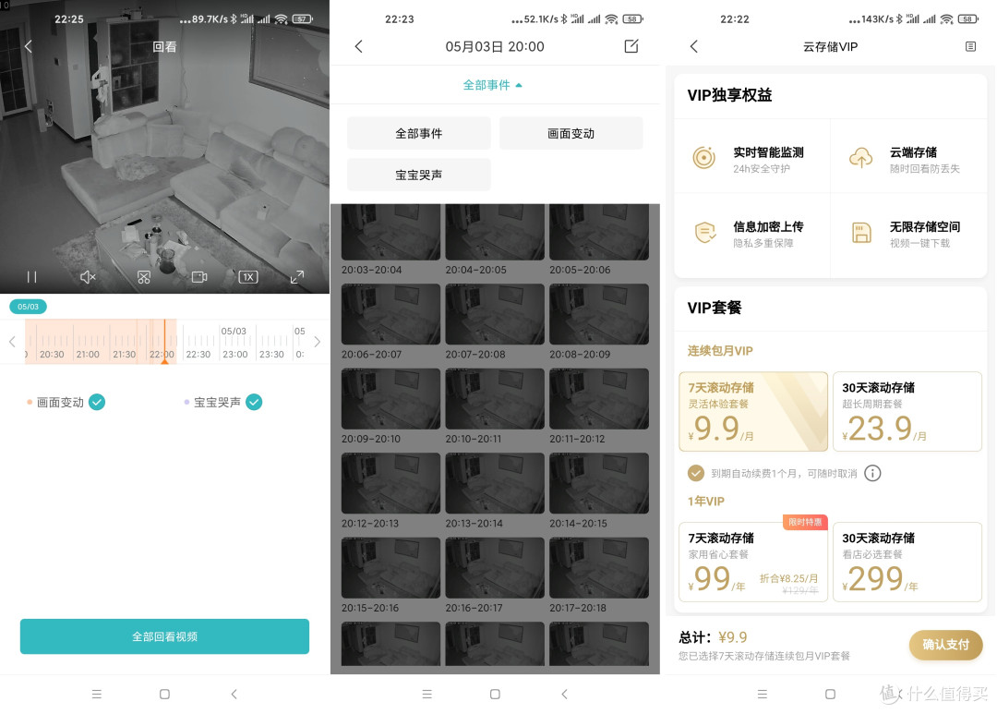Select 30天滚动存储 ¥299/年 plan
Image resolution: width=997 pixels, height=714 pixels.
[907, 562]
